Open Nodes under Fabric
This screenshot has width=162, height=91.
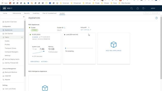pos(7,41)
